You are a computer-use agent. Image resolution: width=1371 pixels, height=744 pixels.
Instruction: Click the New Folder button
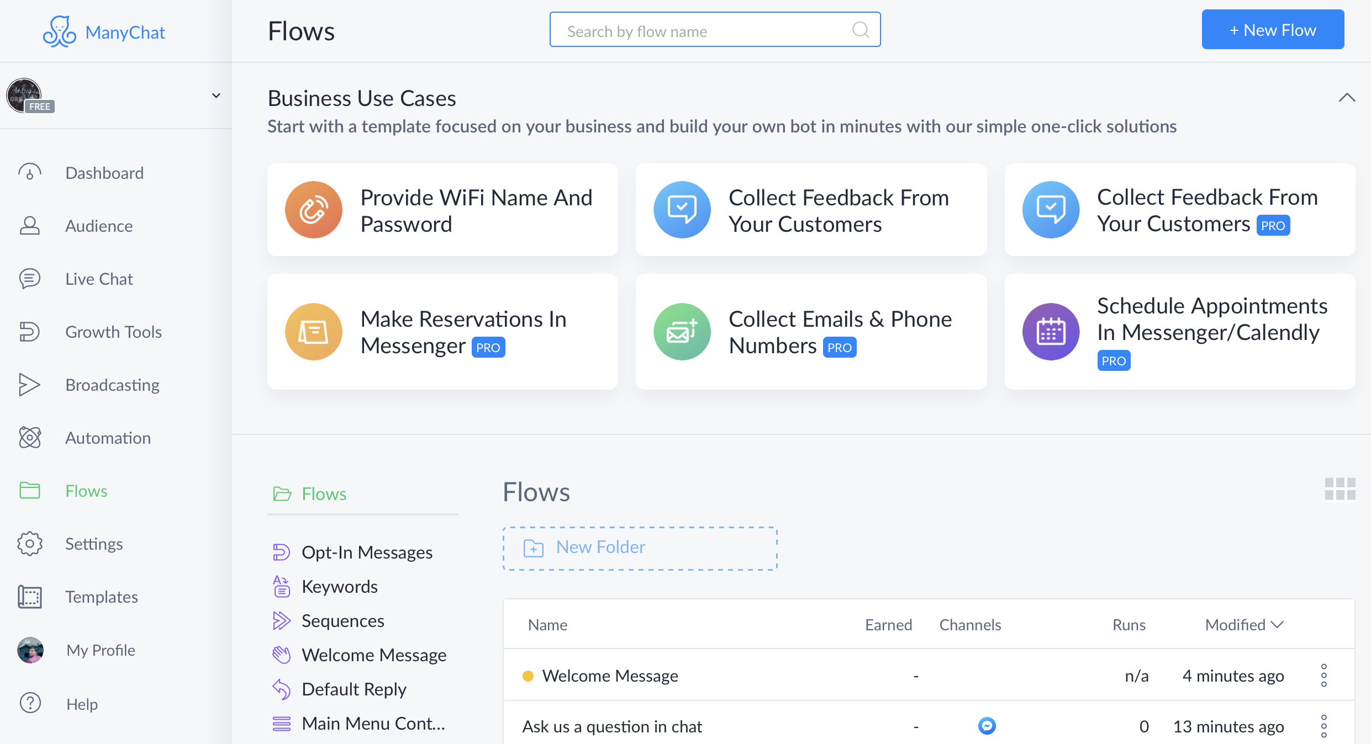coord(639,548)
